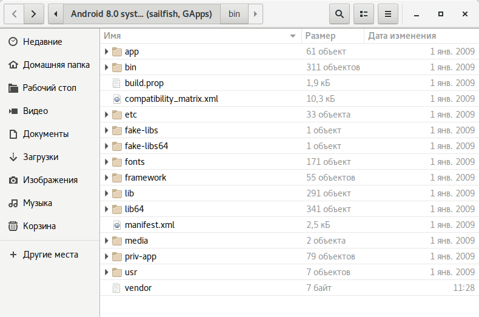
Task: Open the search magnifier button
Action: (340, 14)
